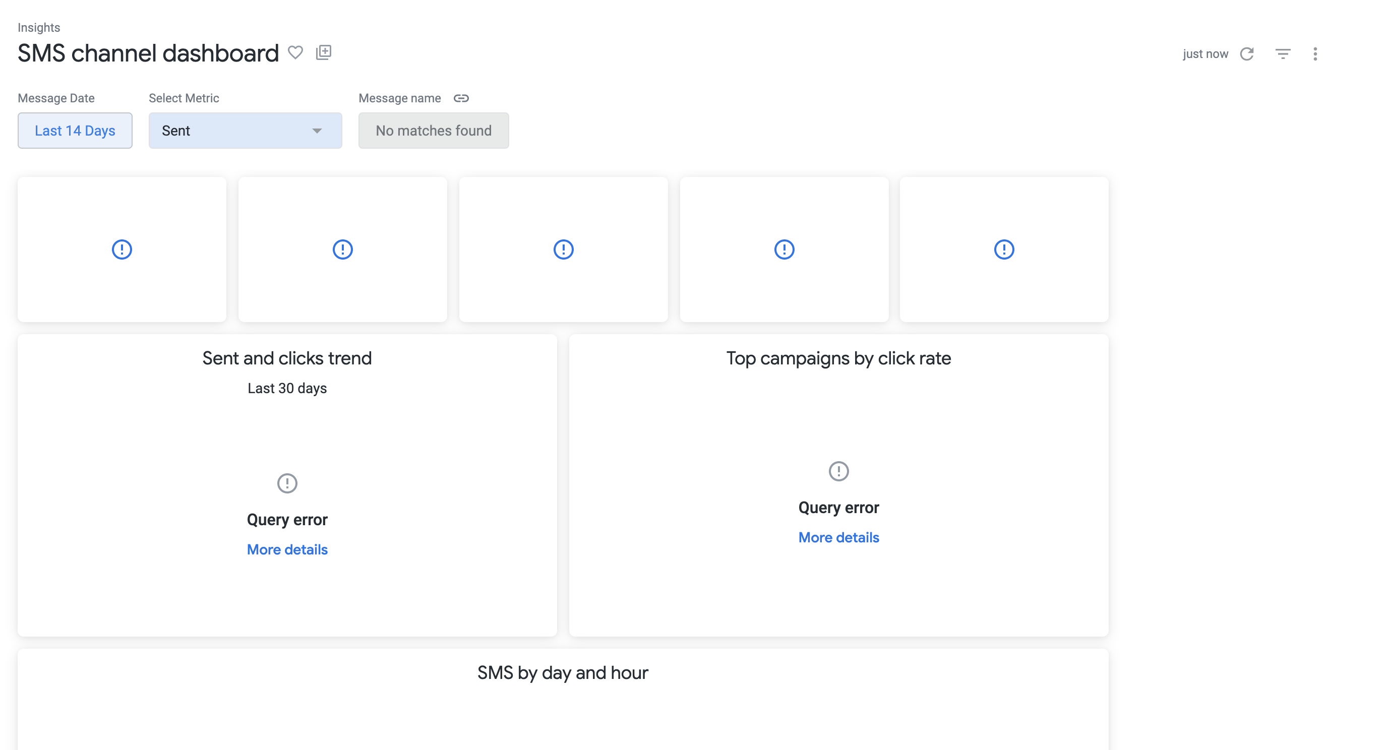Click error icon in Sent and clicks trend
Viewport: 1387px width, 750px height.
[287, 483]
